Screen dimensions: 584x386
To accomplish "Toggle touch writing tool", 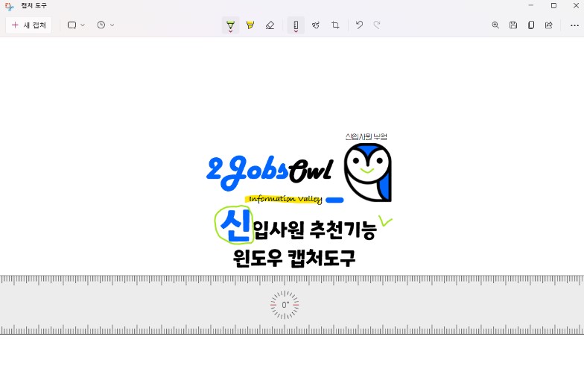I will pyautogui.click(x=316, y=25).
